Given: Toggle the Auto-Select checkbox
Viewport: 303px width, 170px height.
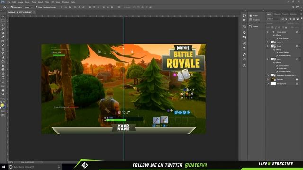Looking at the screenshot, I should (x=12, y=7).
